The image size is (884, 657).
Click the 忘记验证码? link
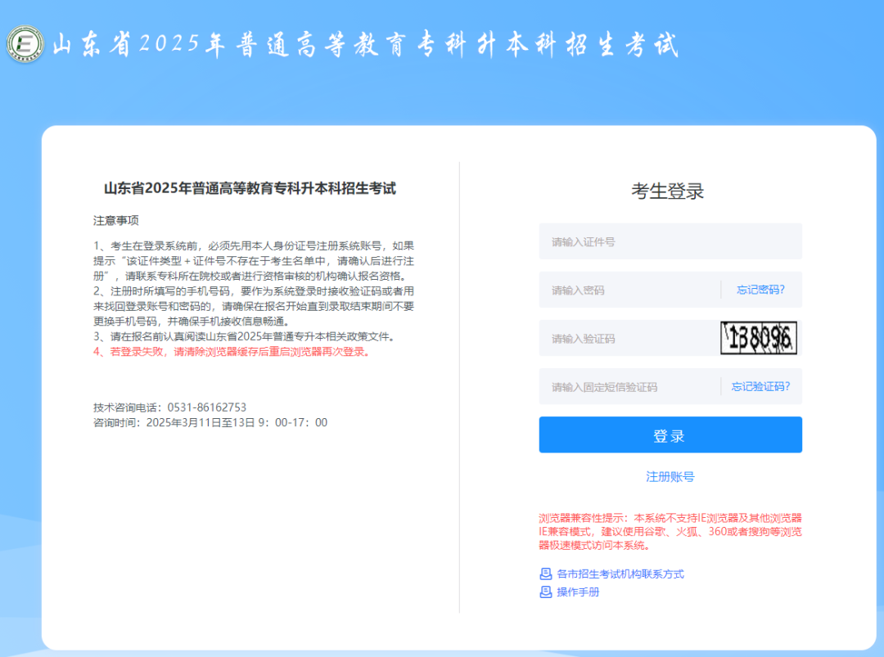(760, 386)
